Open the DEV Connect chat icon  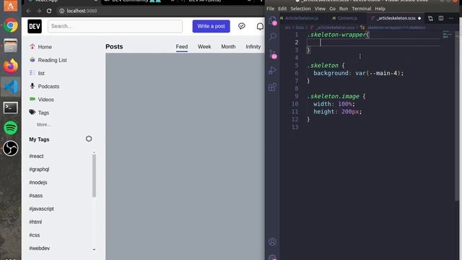(242, 26)
